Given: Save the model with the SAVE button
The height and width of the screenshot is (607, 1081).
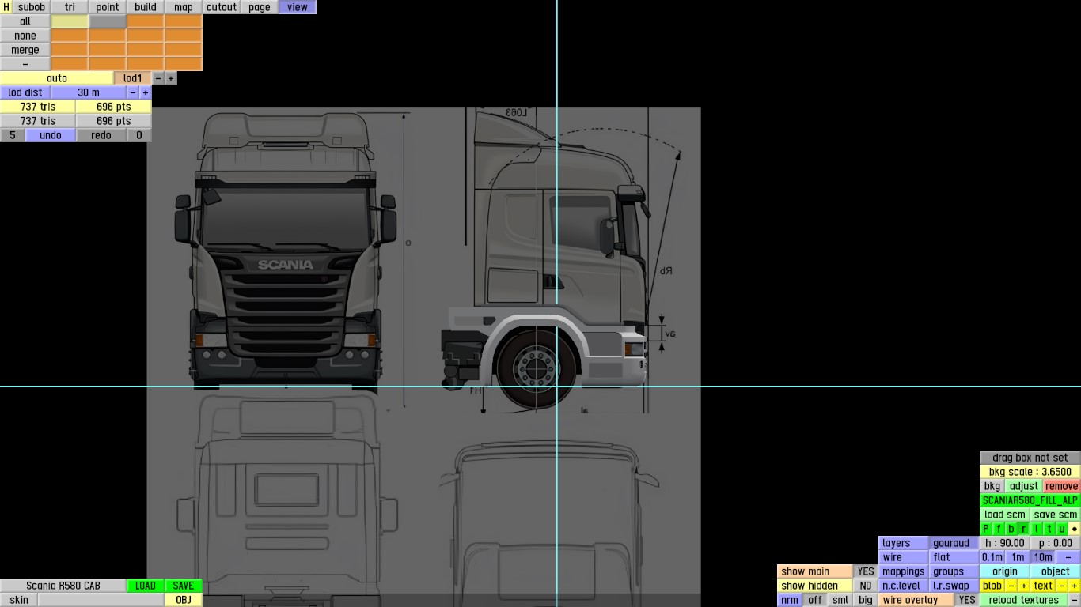Looking at the screenshot, I should point(184,586).
